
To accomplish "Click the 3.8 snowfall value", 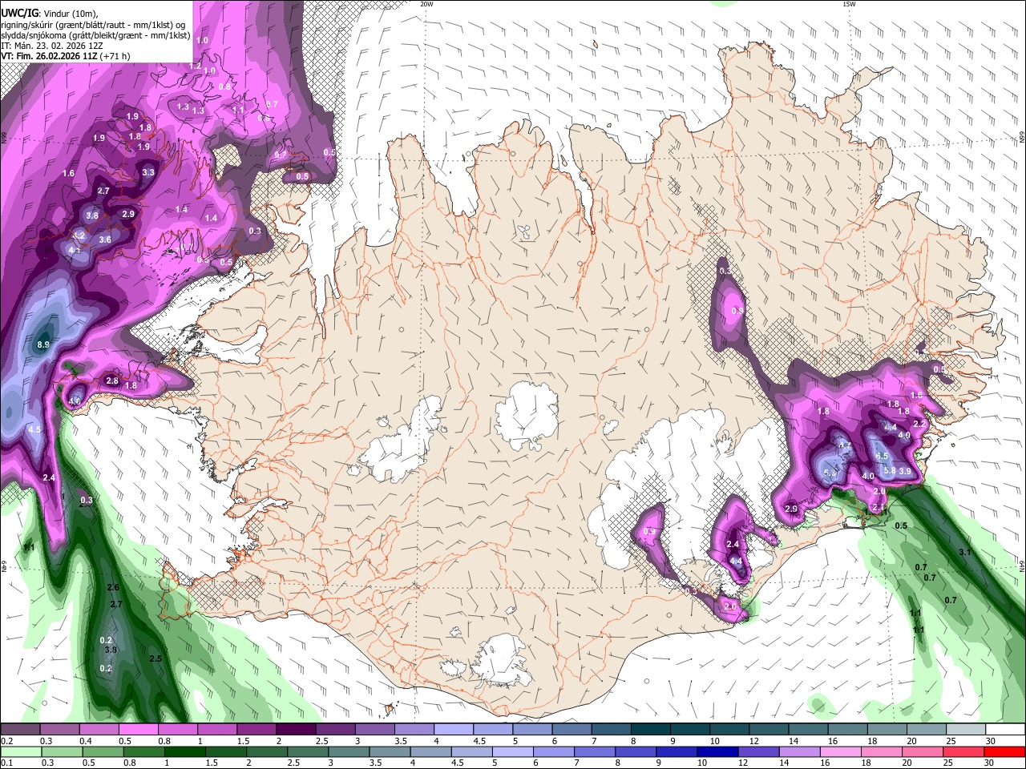I will pyautogui.click(x=92, y=215).
